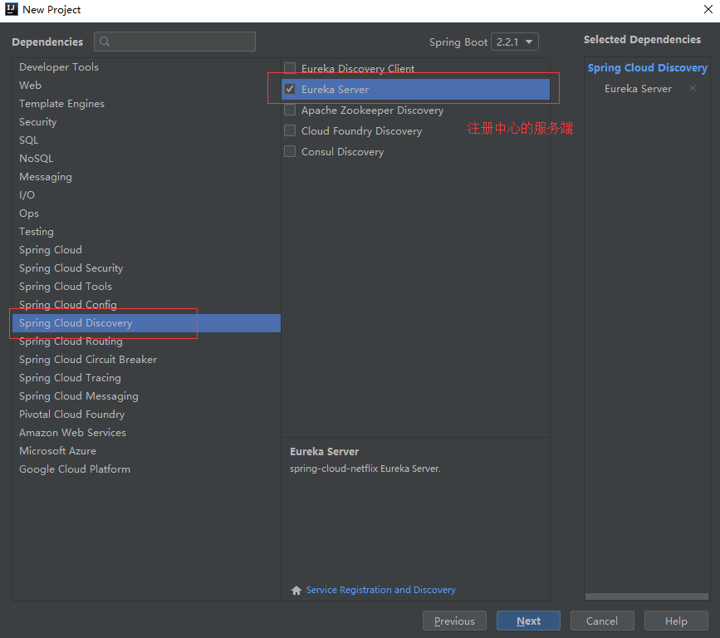Image resolution: width=720 pixels, height=638 pixels.
Task: Click the Spring Cloud Discovery header in Selected Dependencies
Action: coord(648,68)
